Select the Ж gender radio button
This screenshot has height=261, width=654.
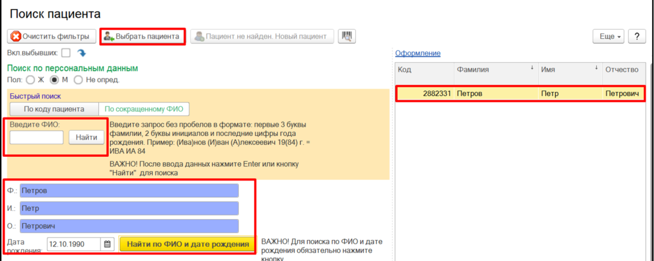point(31,80)
